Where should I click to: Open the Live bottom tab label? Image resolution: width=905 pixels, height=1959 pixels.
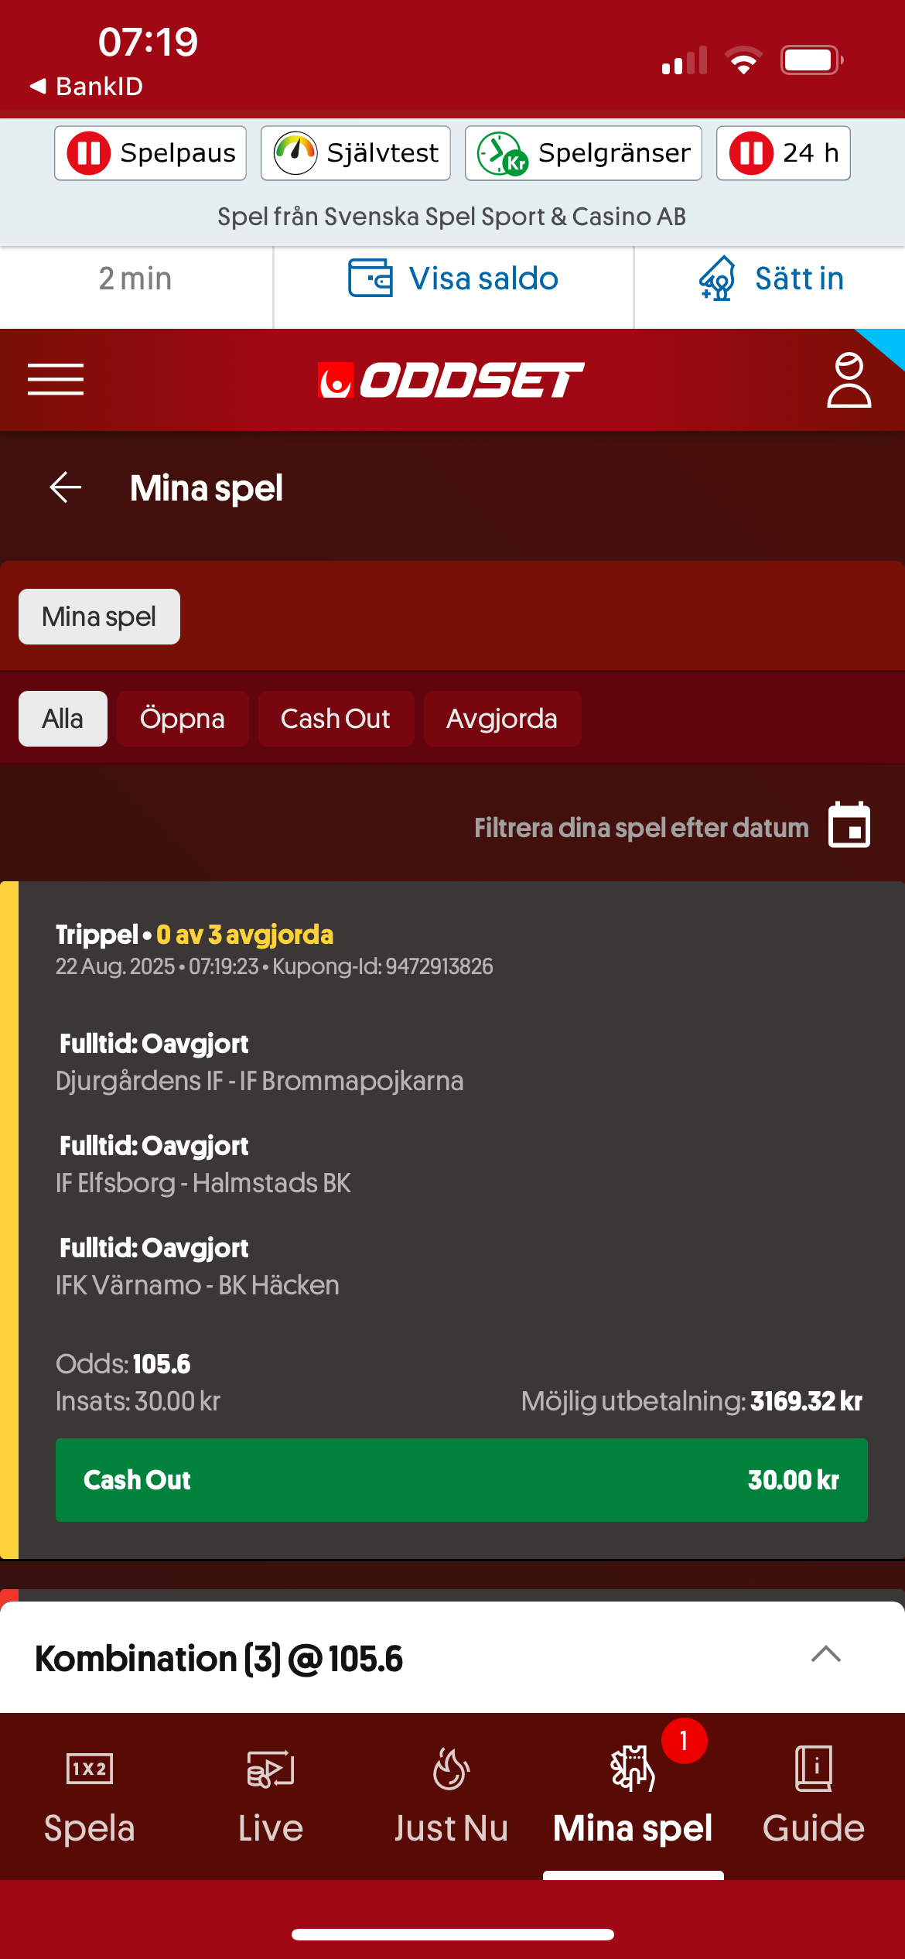[x=271, y=1828]
